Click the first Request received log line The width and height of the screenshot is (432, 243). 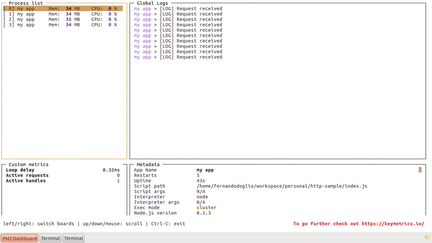click(178, 9)
